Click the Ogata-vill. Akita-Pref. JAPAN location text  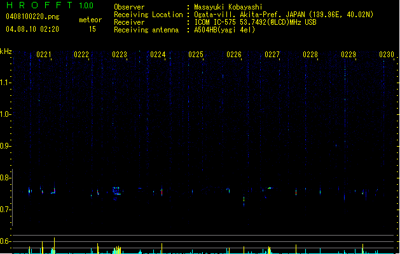tap(284, 15)
